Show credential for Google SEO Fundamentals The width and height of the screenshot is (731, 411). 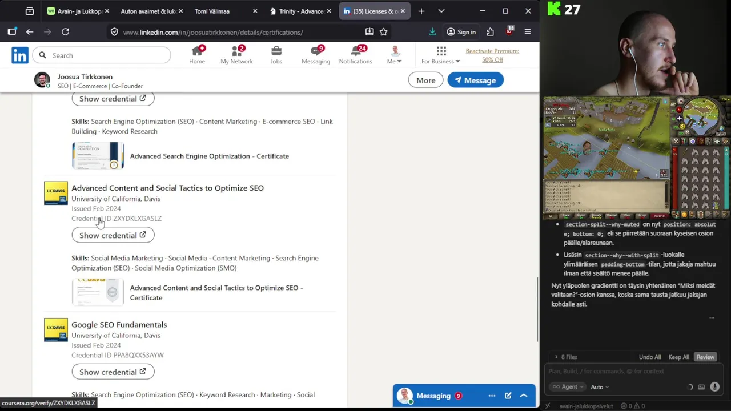[x=113, y=372]
